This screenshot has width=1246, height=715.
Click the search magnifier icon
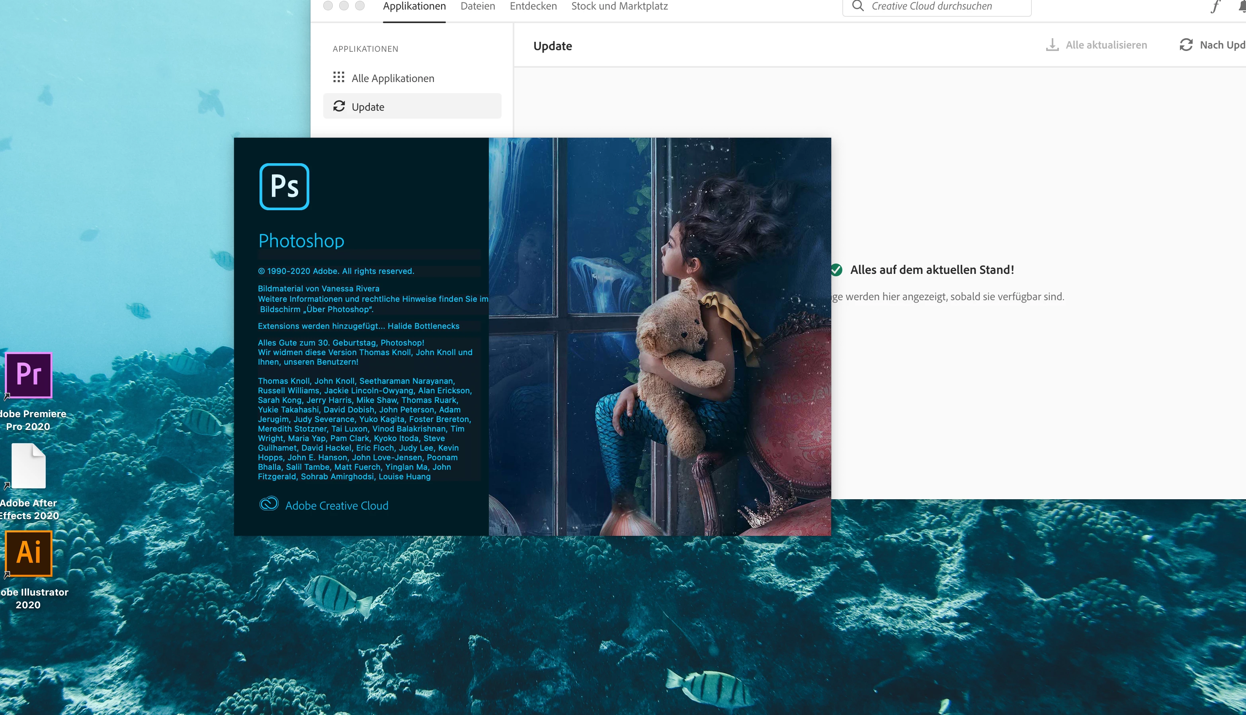point(857,6)
